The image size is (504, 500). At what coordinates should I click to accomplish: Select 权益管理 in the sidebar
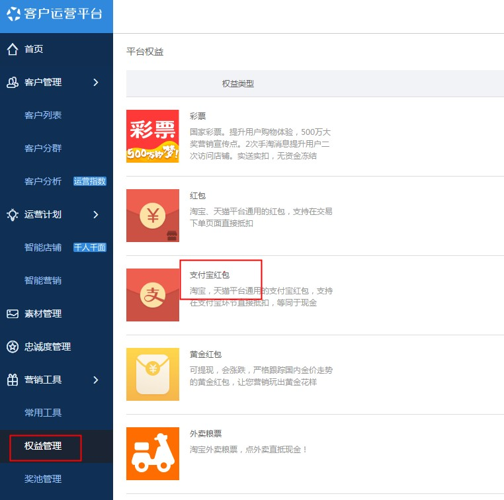(43, 446)
